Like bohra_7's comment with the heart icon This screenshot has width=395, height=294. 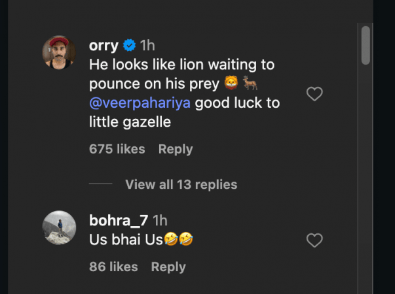coord(314,240)
